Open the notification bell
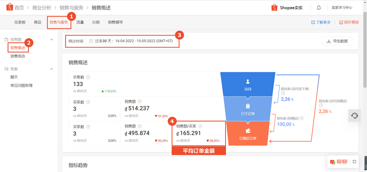 318,8
